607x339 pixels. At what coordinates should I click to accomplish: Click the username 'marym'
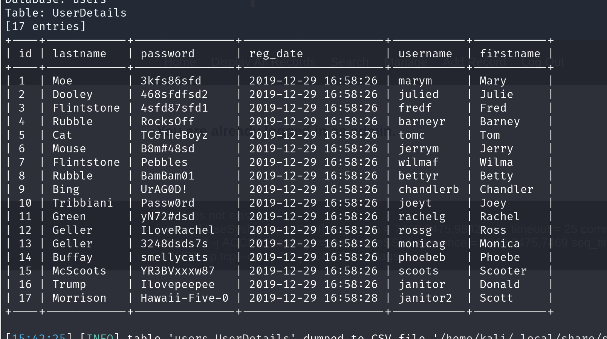point(415,81)
